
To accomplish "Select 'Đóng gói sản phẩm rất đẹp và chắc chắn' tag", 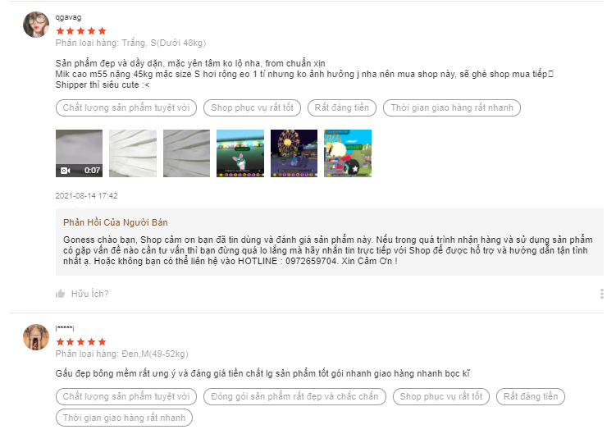I will tap(294, 396).
